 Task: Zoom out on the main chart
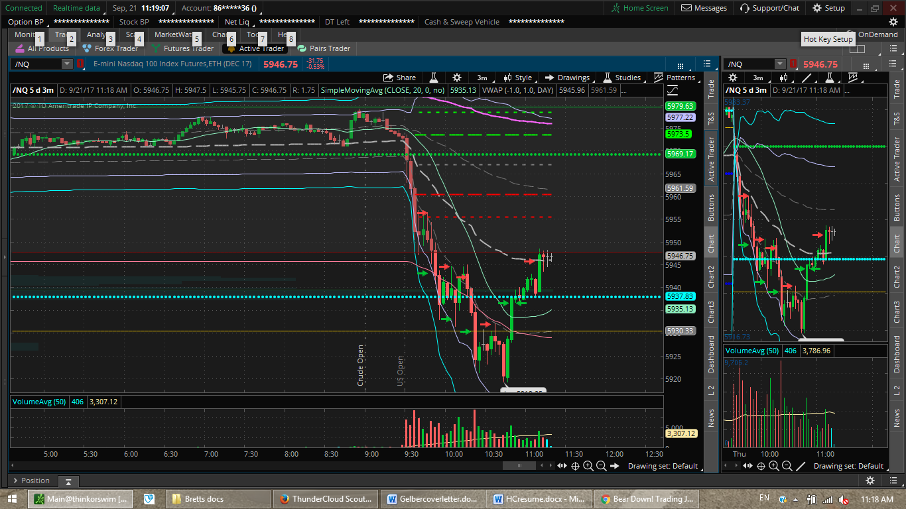601,466
